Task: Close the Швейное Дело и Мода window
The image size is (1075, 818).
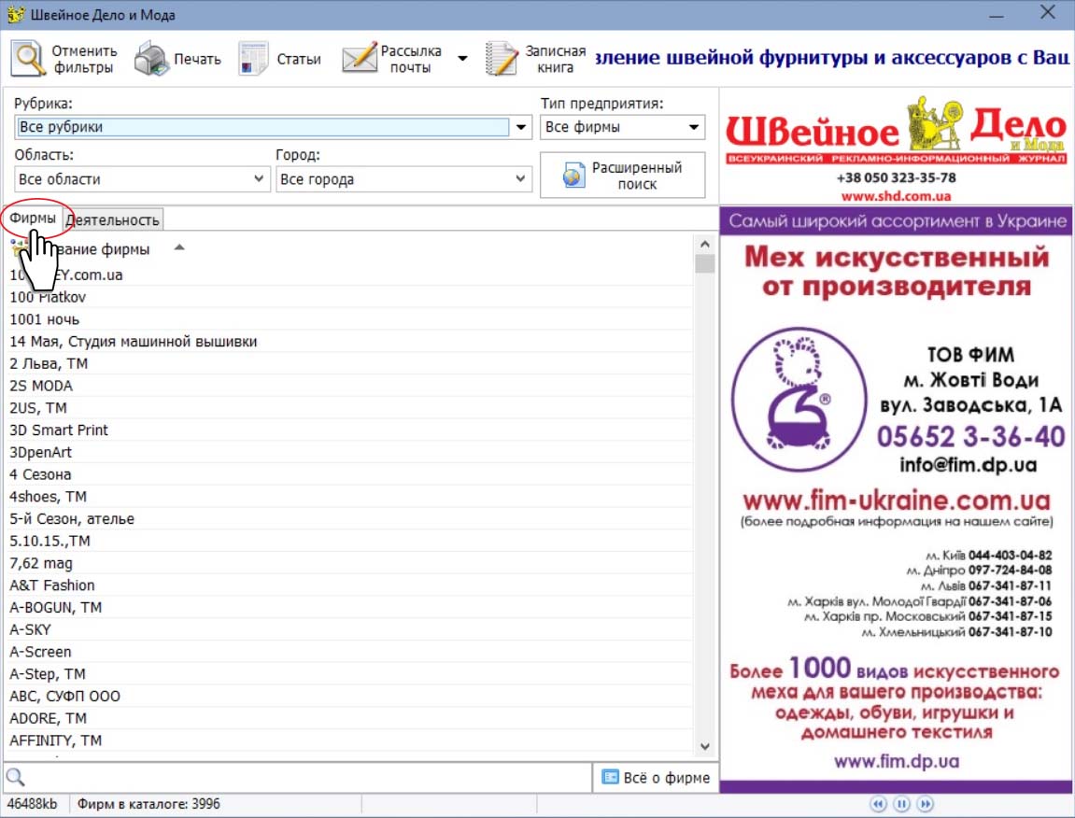Action: tap(1048, 12)
